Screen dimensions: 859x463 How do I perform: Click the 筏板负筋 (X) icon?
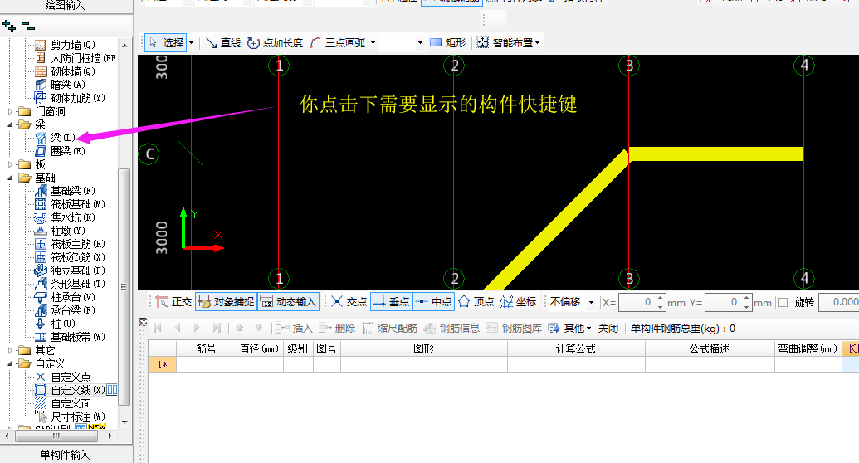coord(41,257)
